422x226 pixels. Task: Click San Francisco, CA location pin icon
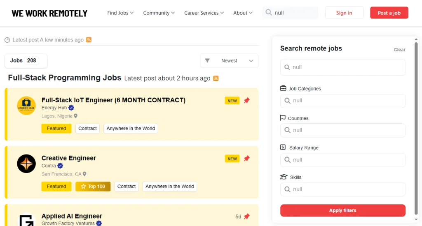(84, 174)
